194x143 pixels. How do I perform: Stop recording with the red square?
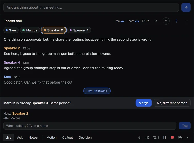click(172, 137)
